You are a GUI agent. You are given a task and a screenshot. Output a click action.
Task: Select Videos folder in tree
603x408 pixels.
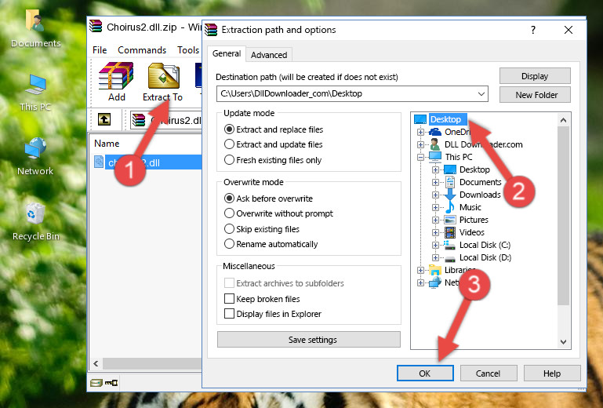pyautogui.click(x=472, y=232)
